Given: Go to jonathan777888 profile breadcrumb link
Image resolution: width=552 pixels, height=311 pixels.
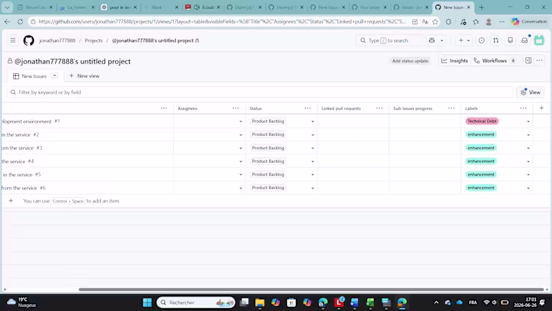Looking at the screenshot, I should tap(57, 41).
